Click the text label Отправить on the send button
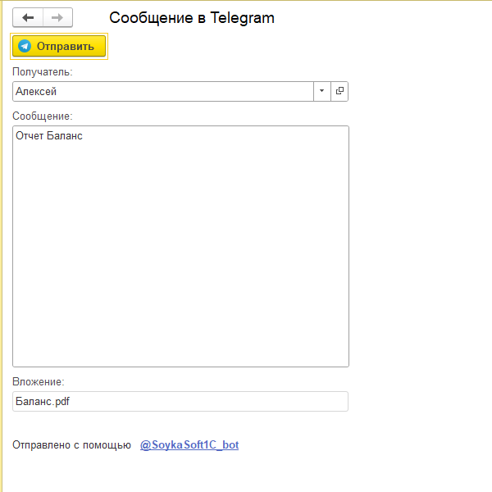 [x=66, y=47]
